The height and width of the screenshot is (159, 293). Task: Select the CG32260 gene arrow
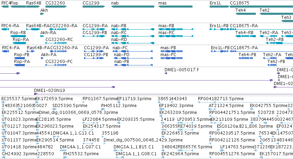(56, 7)
